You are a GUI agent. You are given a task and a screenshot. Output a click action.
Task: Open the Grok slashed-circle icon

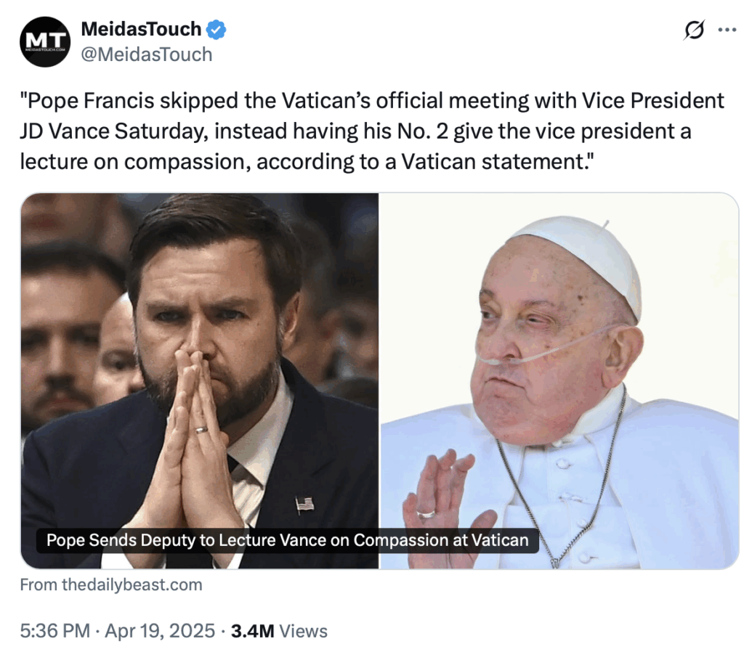694,30
